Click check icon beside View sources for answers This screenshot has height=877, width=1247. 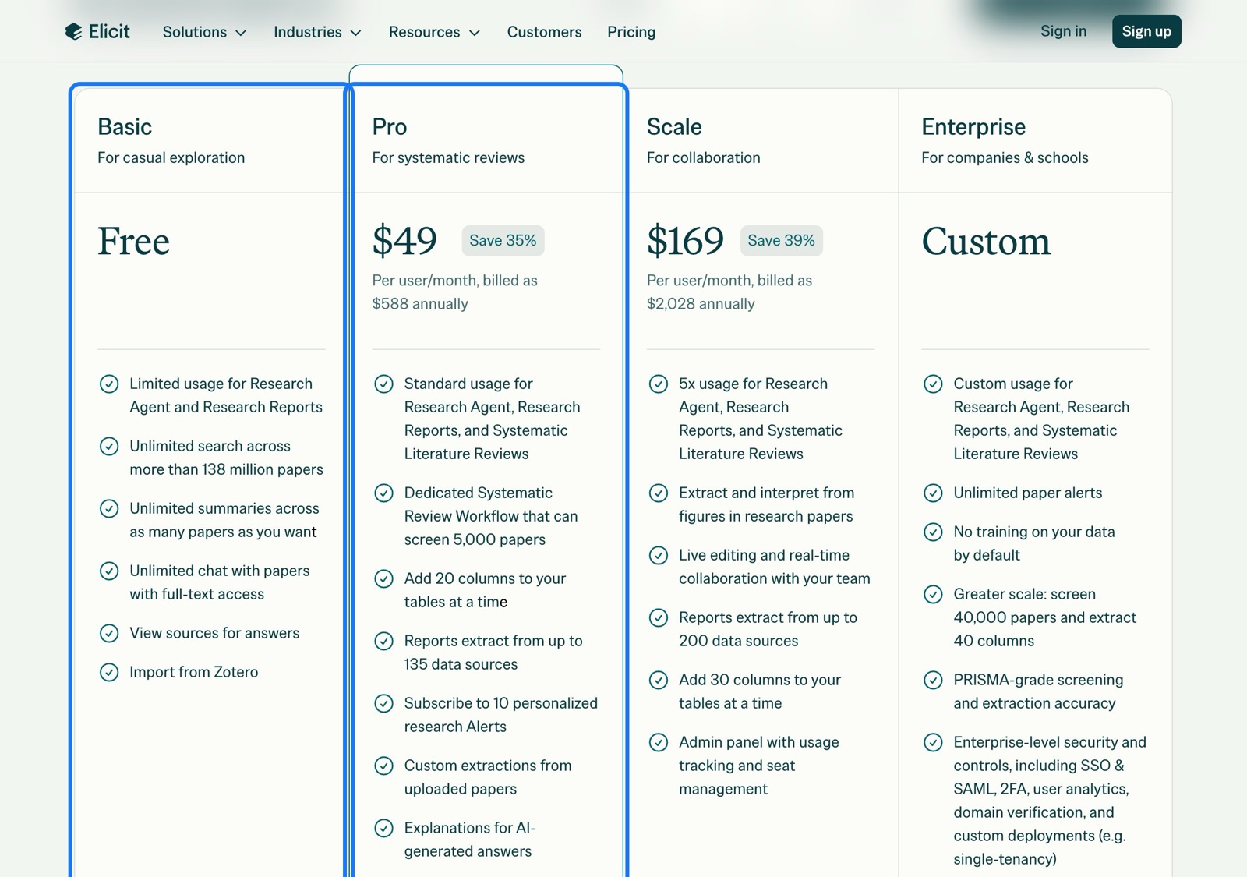pos(109,633)
